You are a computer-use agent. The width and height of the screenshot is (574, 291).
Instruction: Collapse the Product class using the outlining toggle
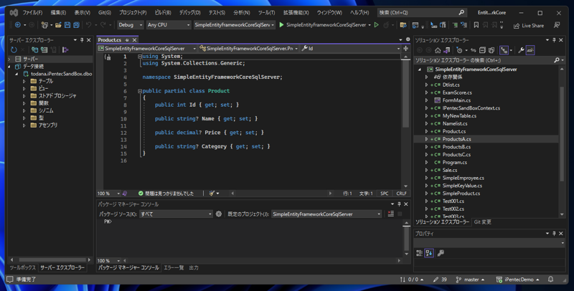(139, 90)
